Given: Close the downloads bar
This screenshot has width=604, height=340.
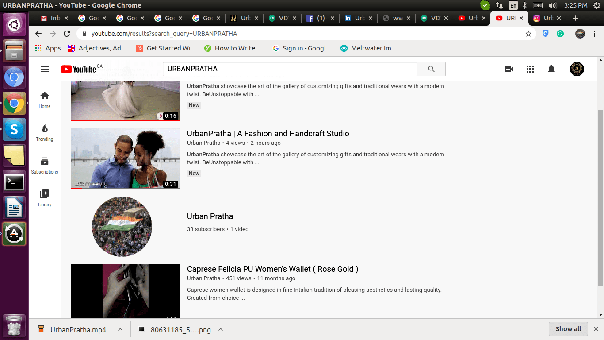Looking at the screenshot, I should tap(596, 329).
